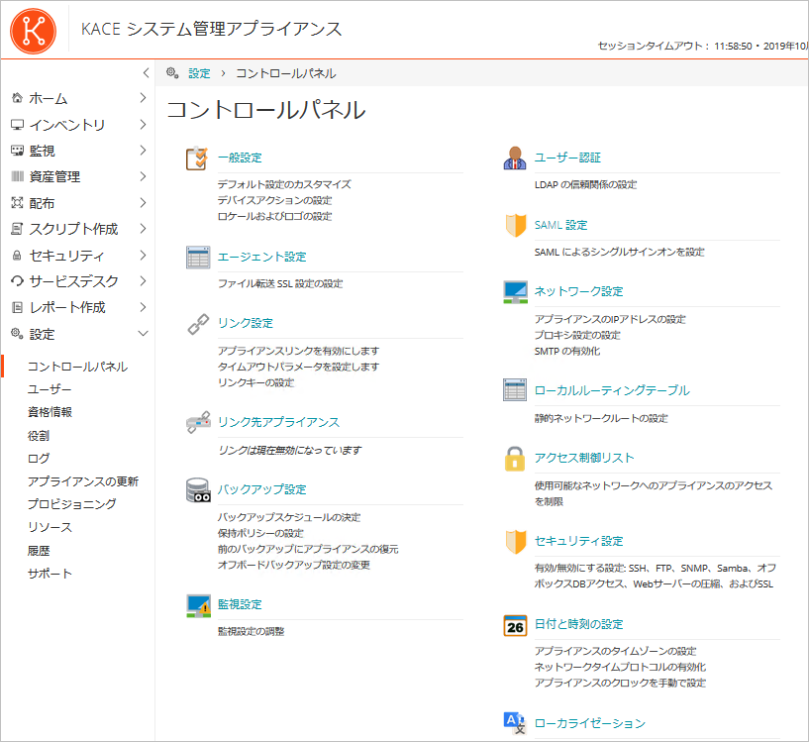Open the ローカライゼーション link

point(590,723)
